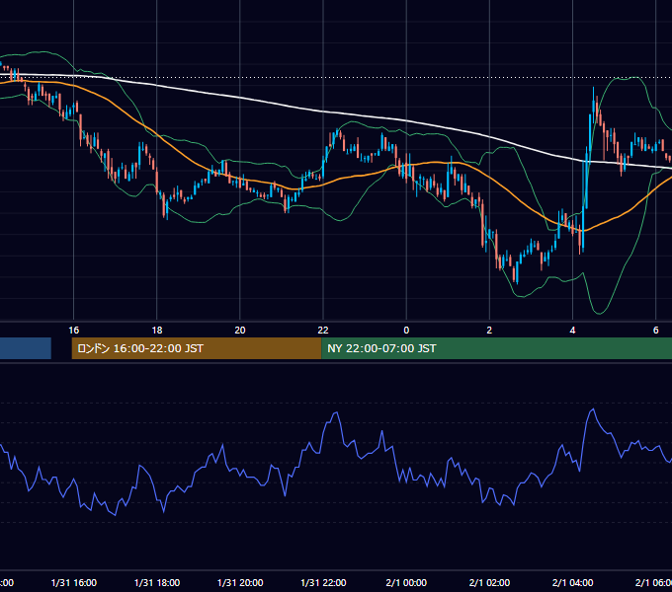This screenshot has height=592, width=672.
Task: Click the 2/1 00:00 time label
Action: [x=406, y=582]
